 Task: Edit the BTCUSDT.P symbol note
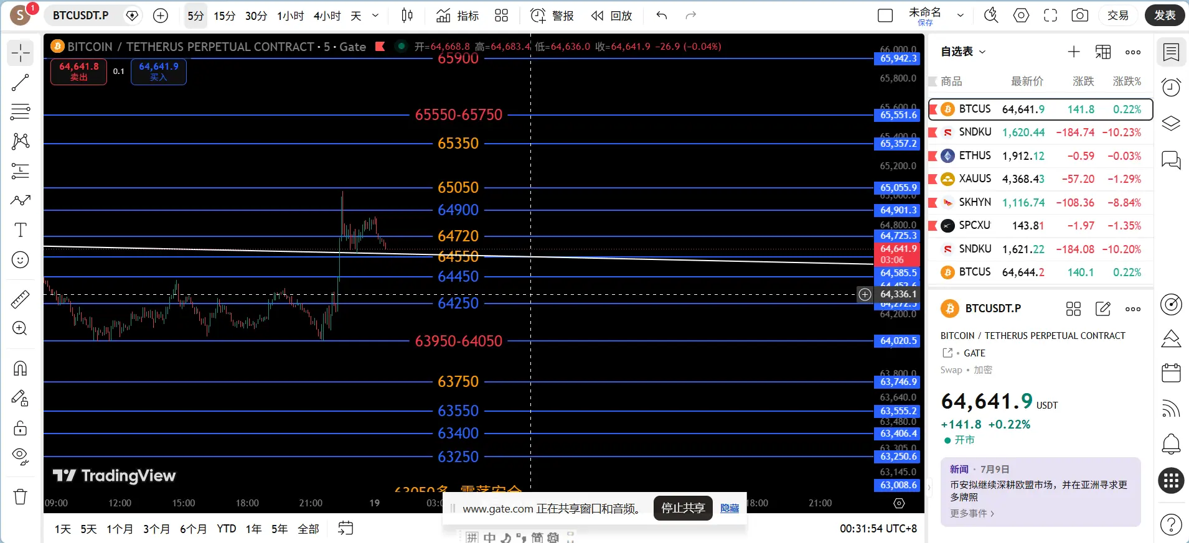pos(1103,309)
